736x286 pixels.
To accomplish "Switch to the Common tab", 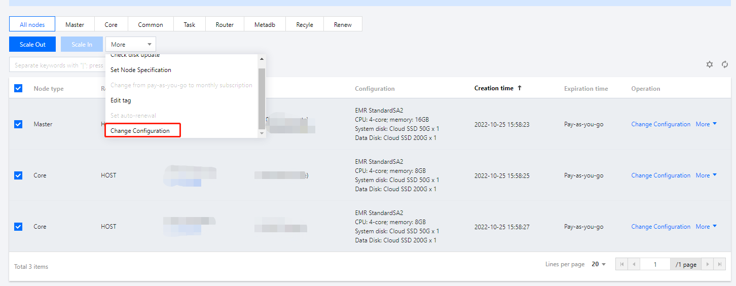I will click(151, 24).
